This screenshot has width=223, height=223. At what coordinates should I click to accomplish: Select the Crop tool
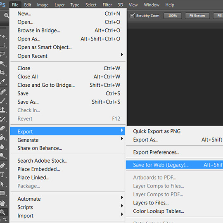(2, 72)
